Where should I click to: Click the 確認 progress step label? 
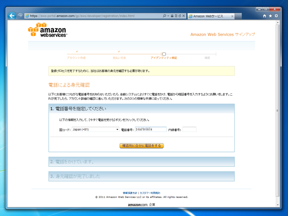point(207,58)
